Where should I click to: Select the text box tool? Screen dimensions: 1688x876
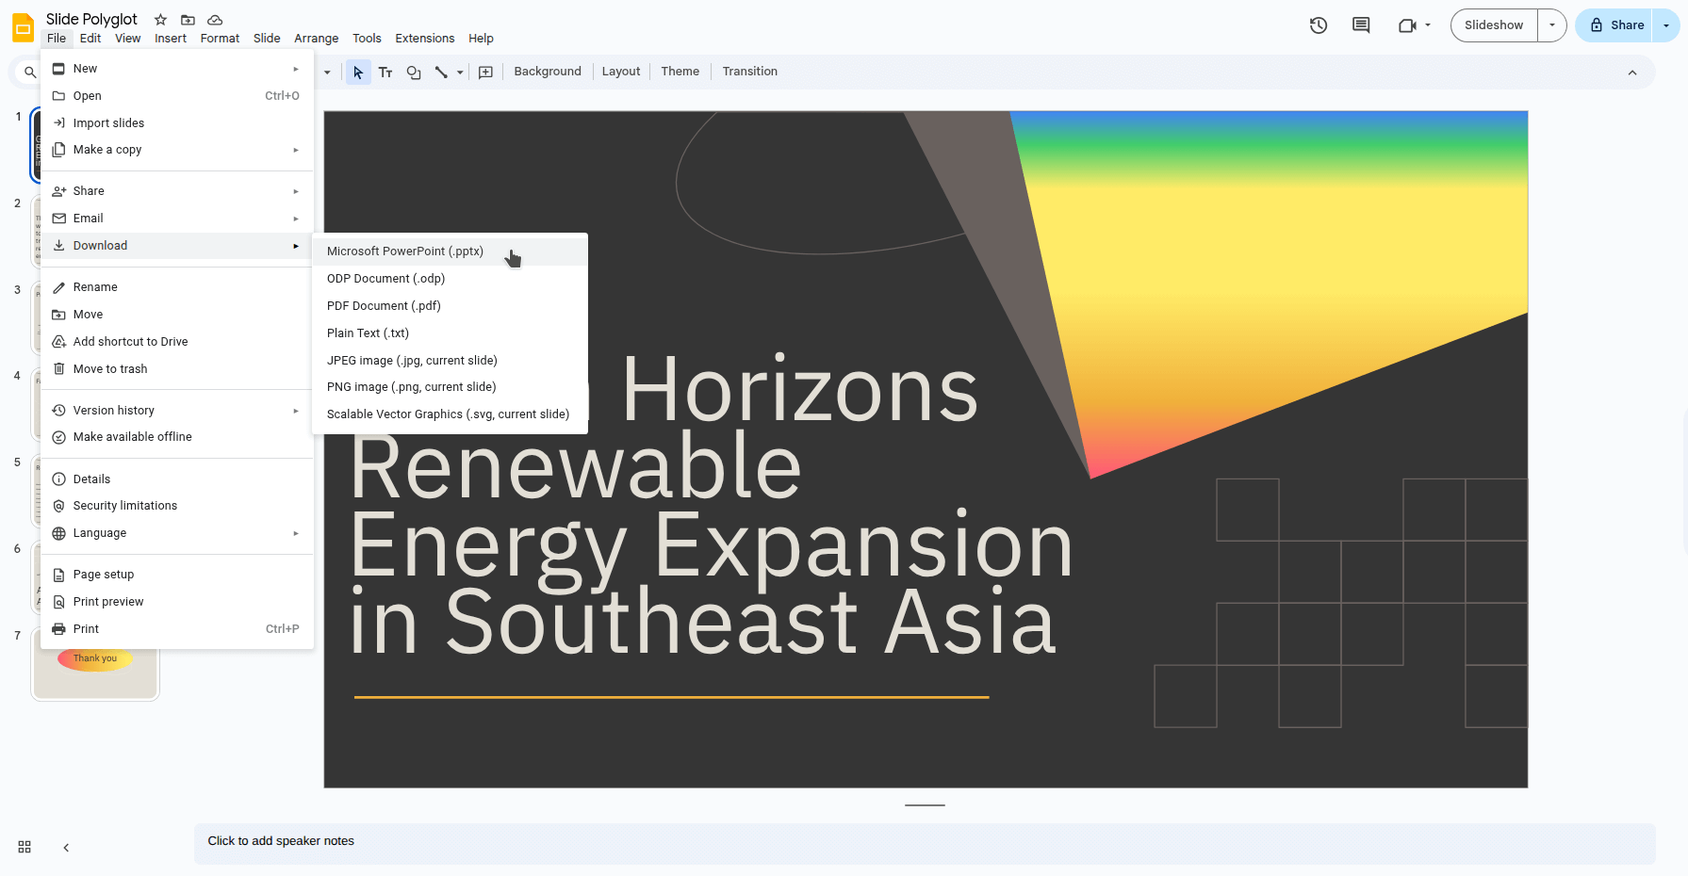click(385, 73)
